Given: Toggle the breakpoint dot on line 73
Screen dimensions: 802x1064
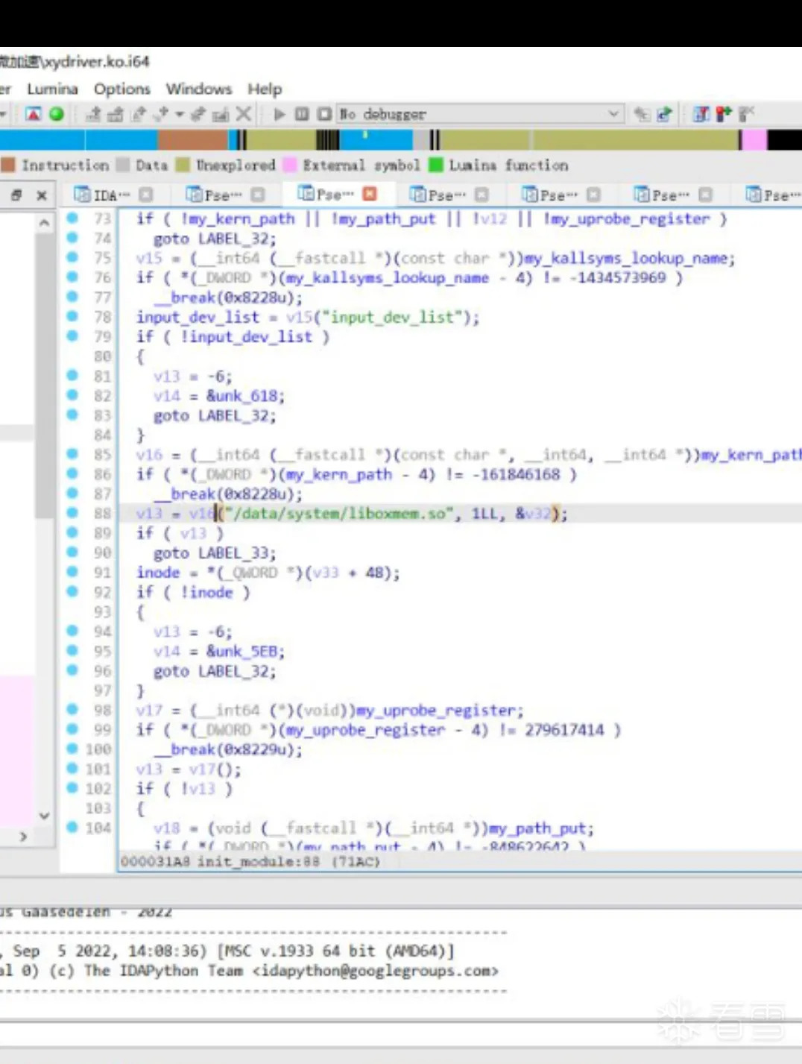Looking at the screenshot, I should pos(72,218).
